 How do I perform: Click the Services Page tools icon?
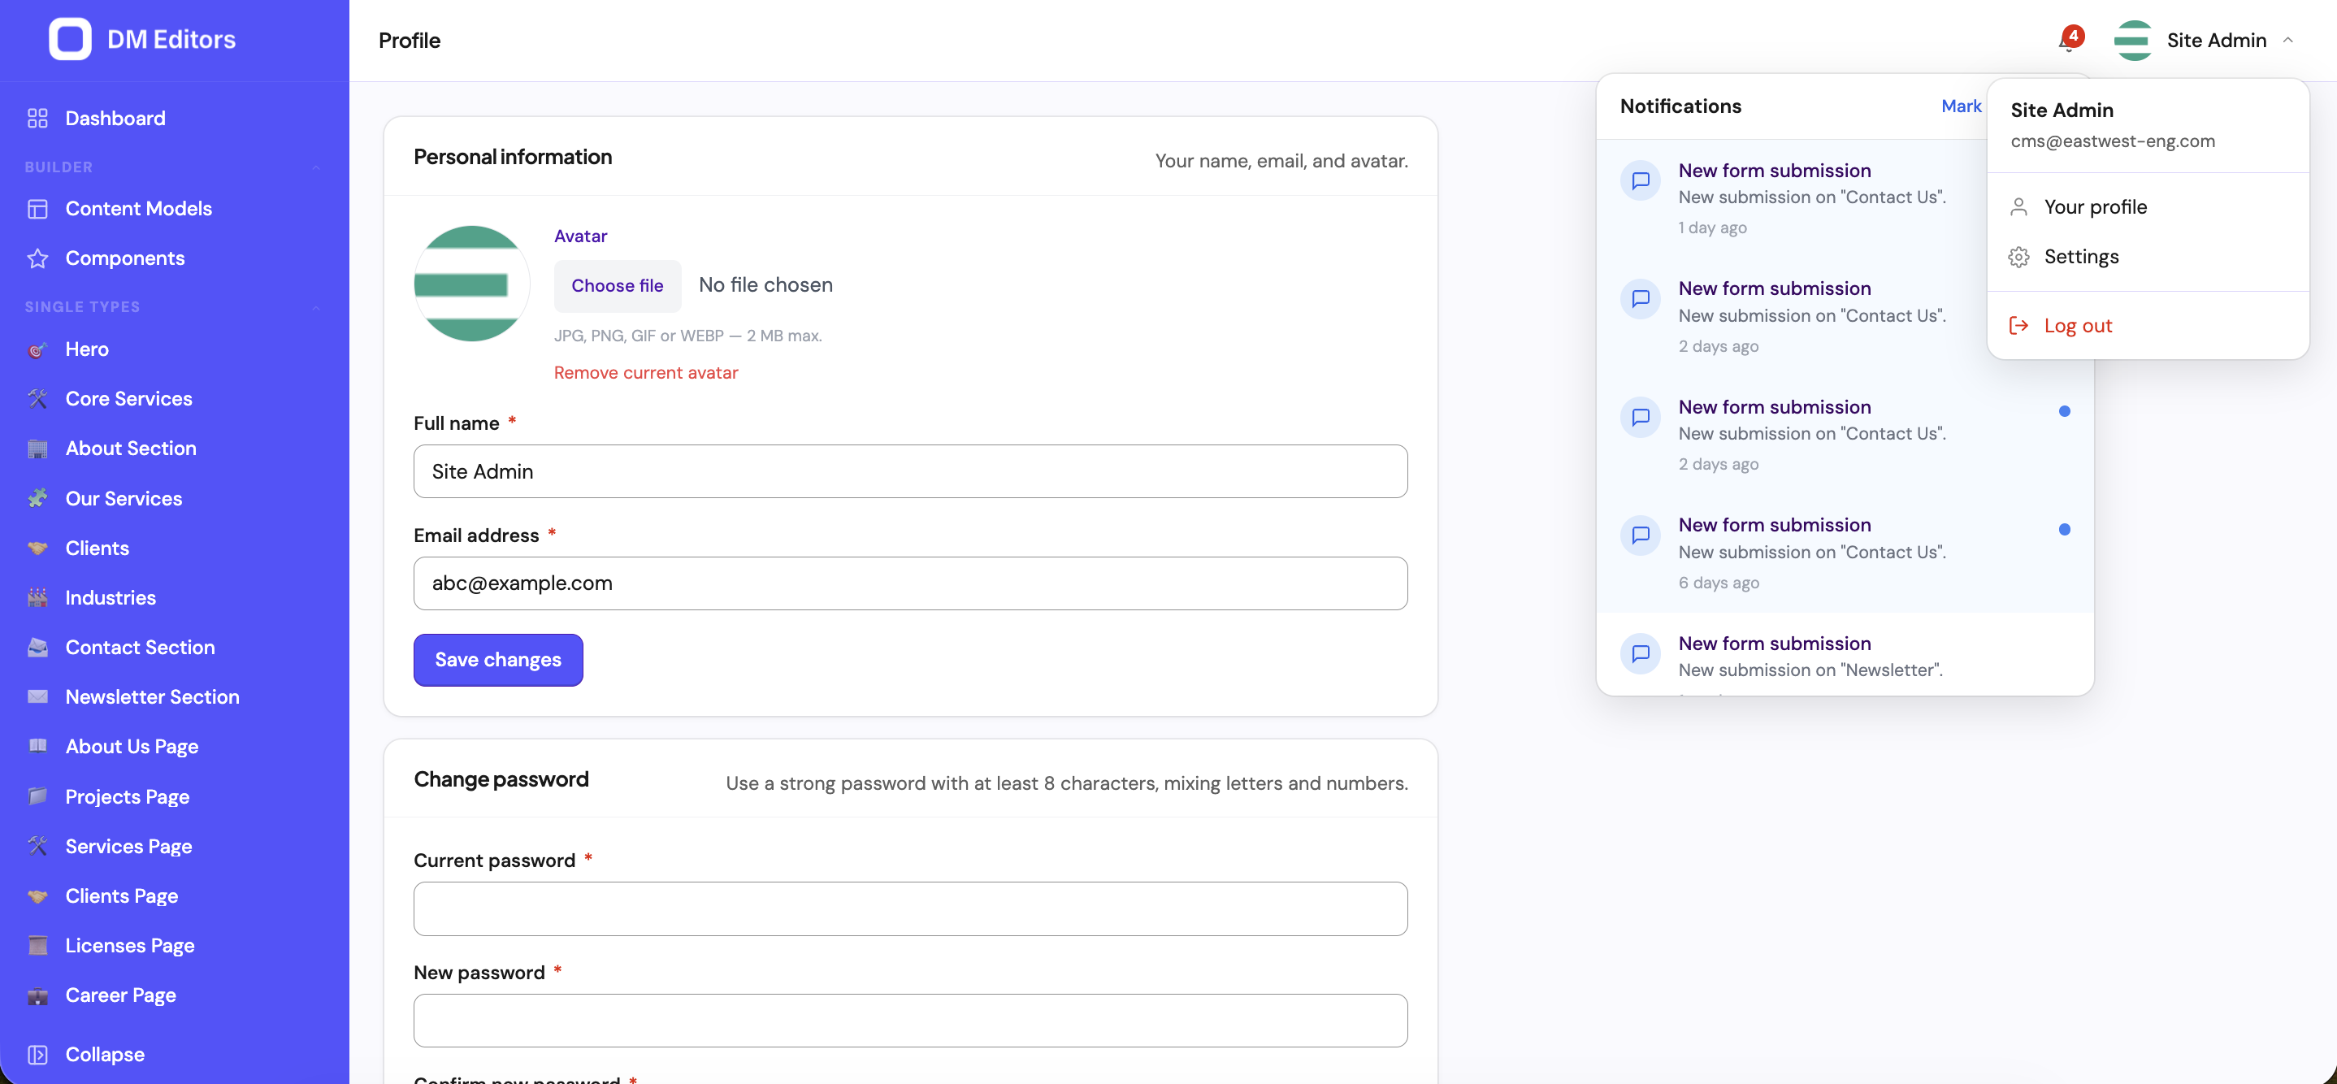click(37, 847)
